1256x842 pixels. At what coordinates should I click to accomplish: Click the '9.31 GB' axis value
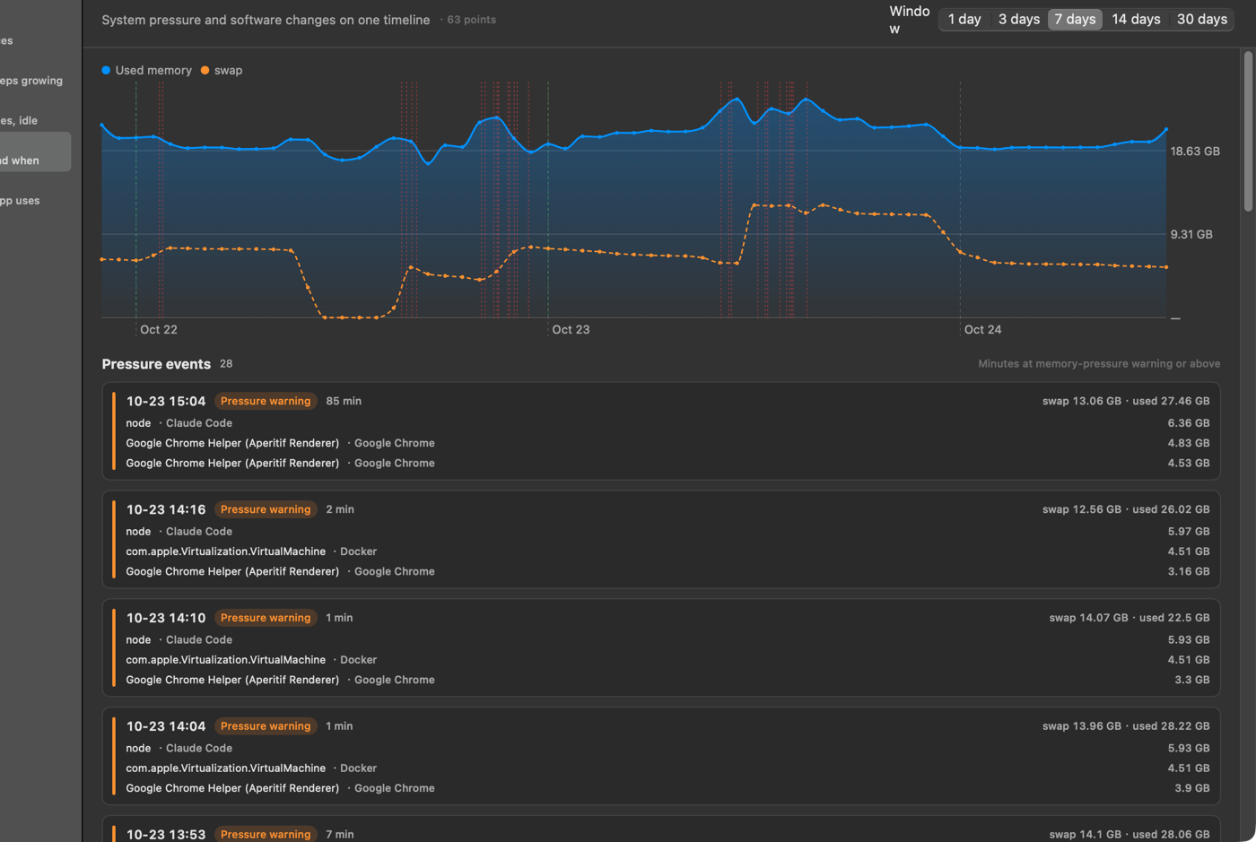pyautogui.click(x=1191, y=234)
